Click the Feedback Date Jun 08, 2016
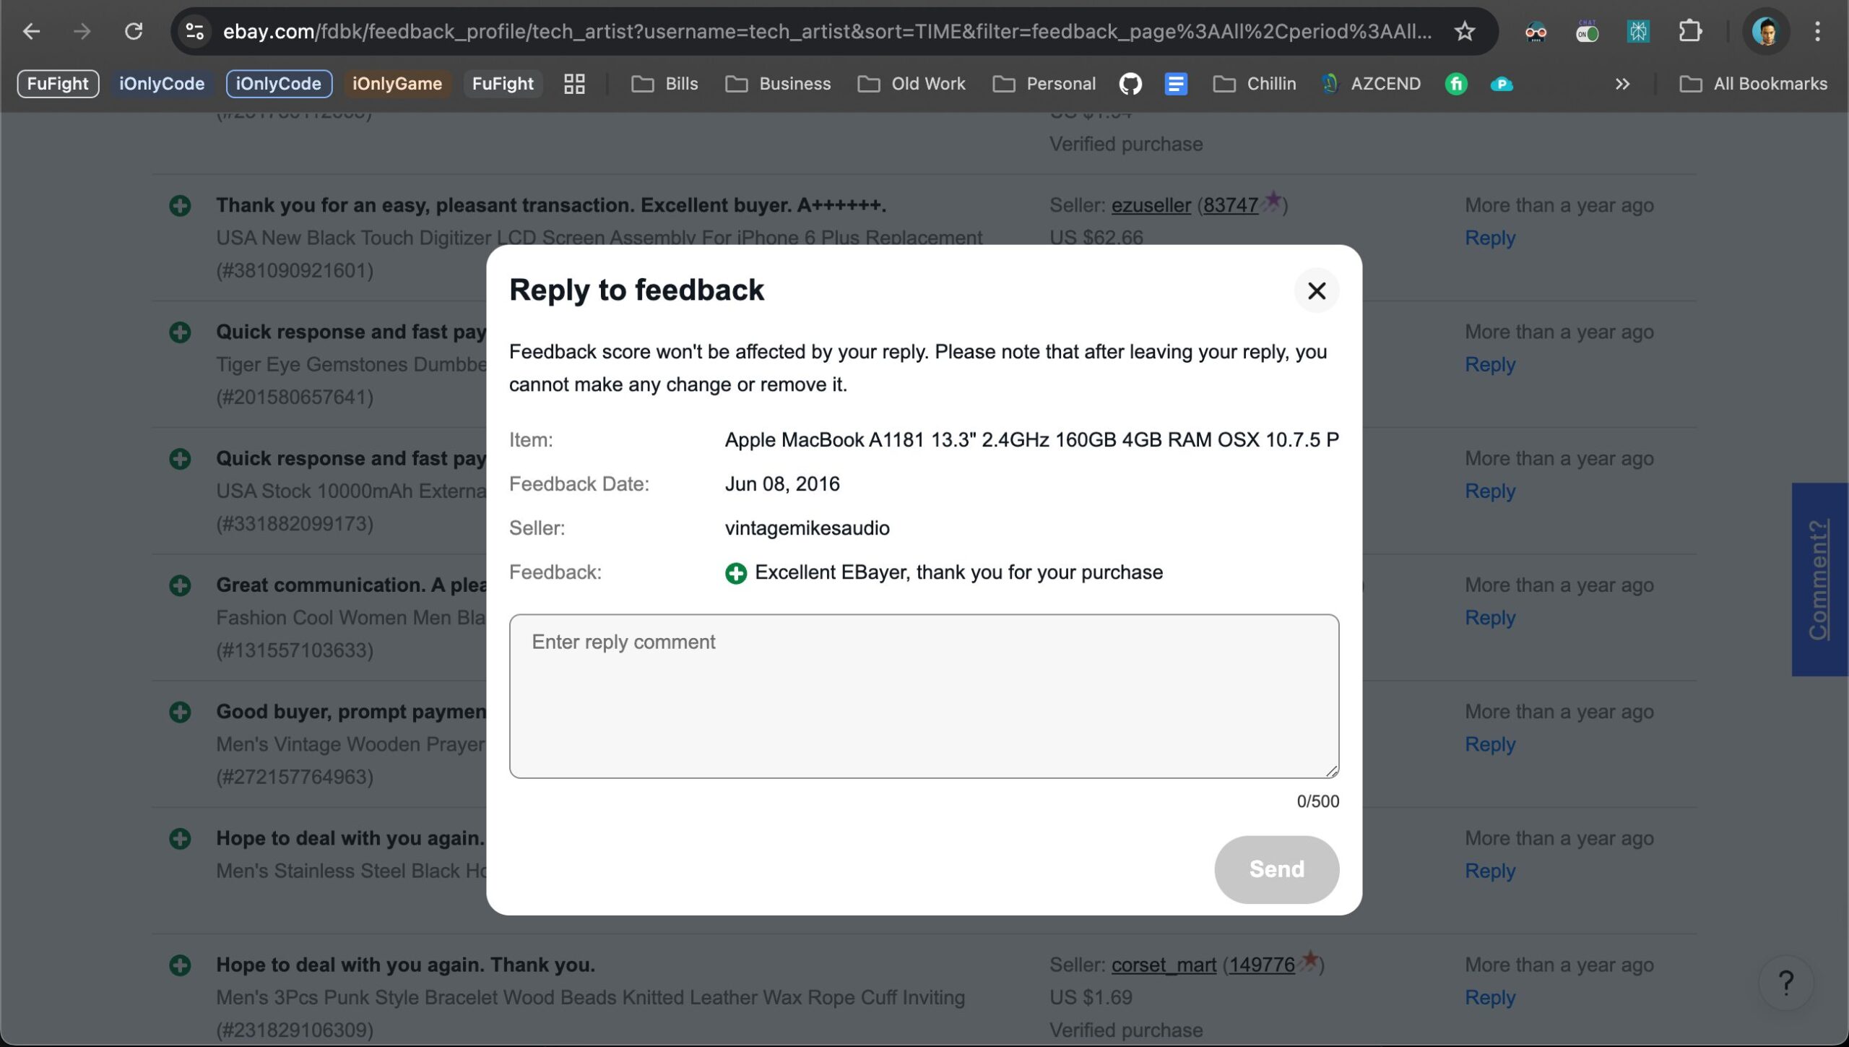Viewport: 1849px width, 1047px height. coord(782,484)
